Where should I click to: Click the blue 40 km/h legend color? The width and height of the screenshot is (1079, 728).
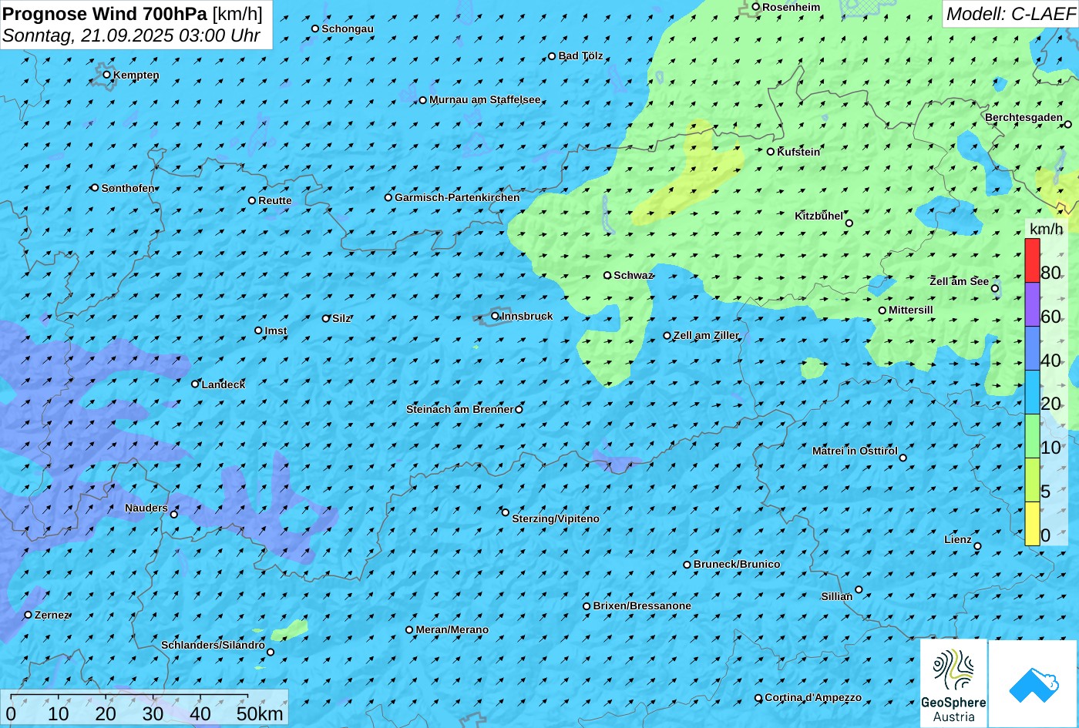pos(1032,349)
